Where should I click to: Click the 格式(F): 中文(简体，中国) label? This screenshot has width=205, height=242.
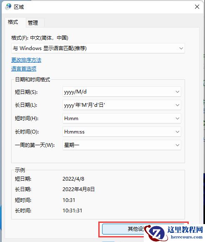40,38
